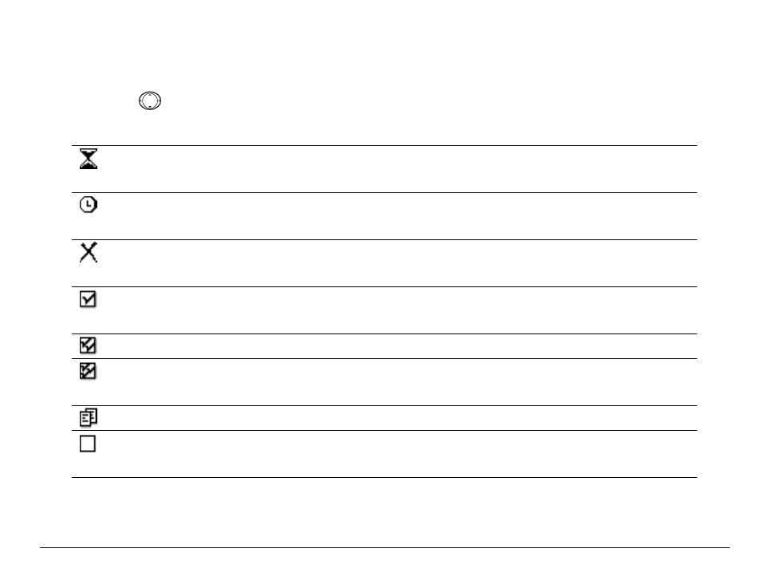Click blank cell right of empty checkbox

[398, 454]
